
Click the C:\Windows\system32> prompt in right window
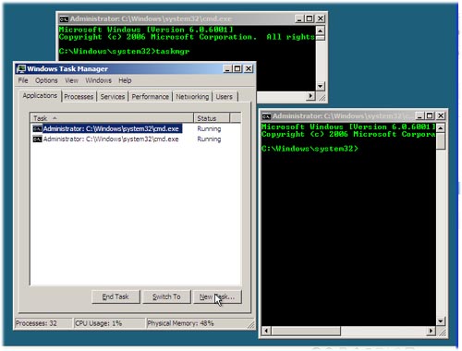click(310, 149)
